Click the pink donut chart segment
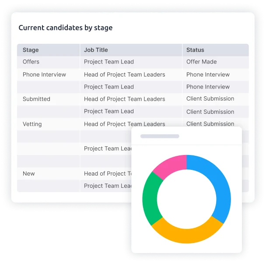 171,165
